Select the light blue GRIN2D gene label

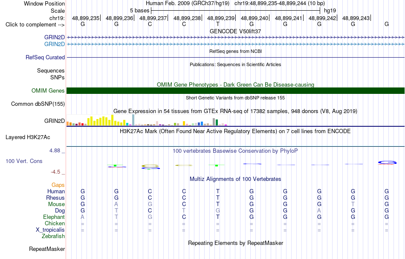[55, 44]
